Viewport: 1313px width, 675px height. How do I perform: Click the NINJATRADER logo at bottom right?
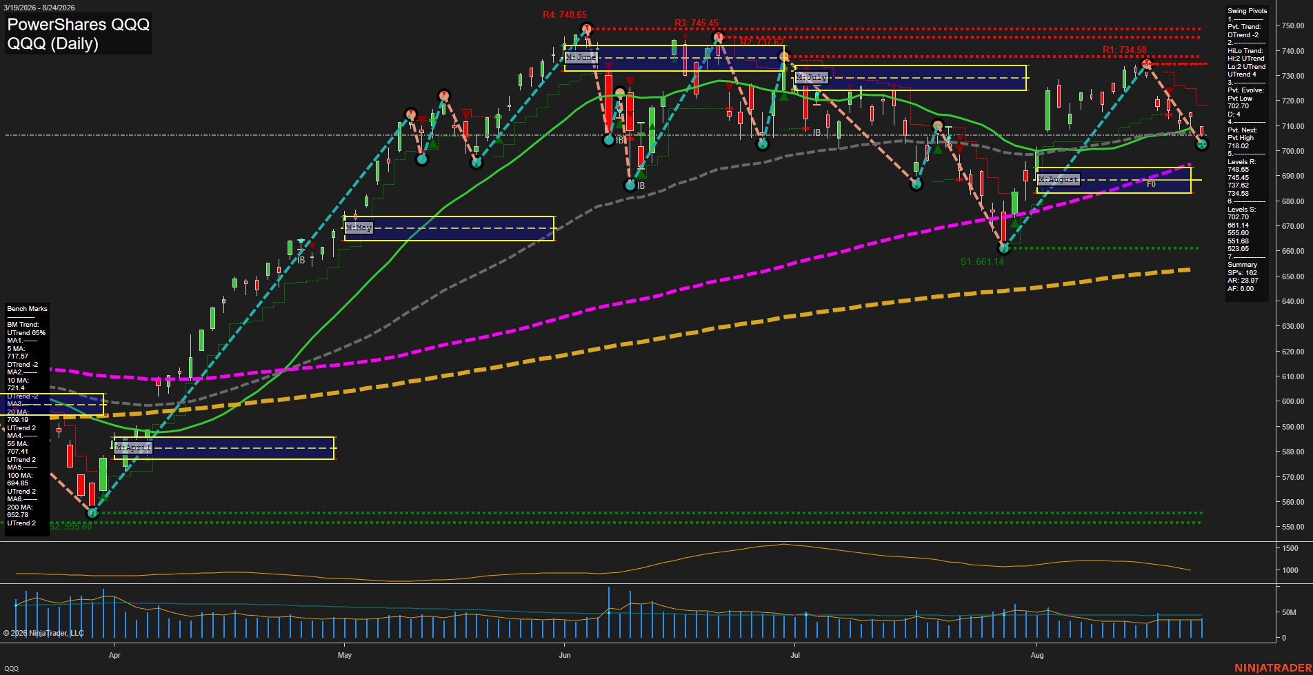click(x=1272, y=667)
